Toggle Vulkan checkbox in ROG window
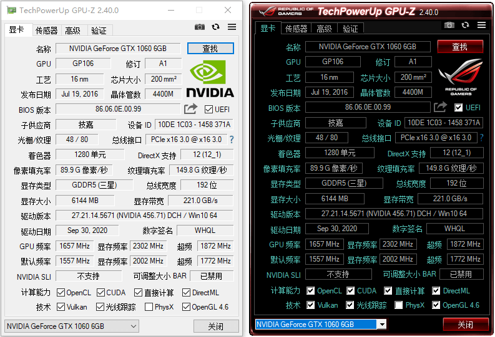 (311, 305)
